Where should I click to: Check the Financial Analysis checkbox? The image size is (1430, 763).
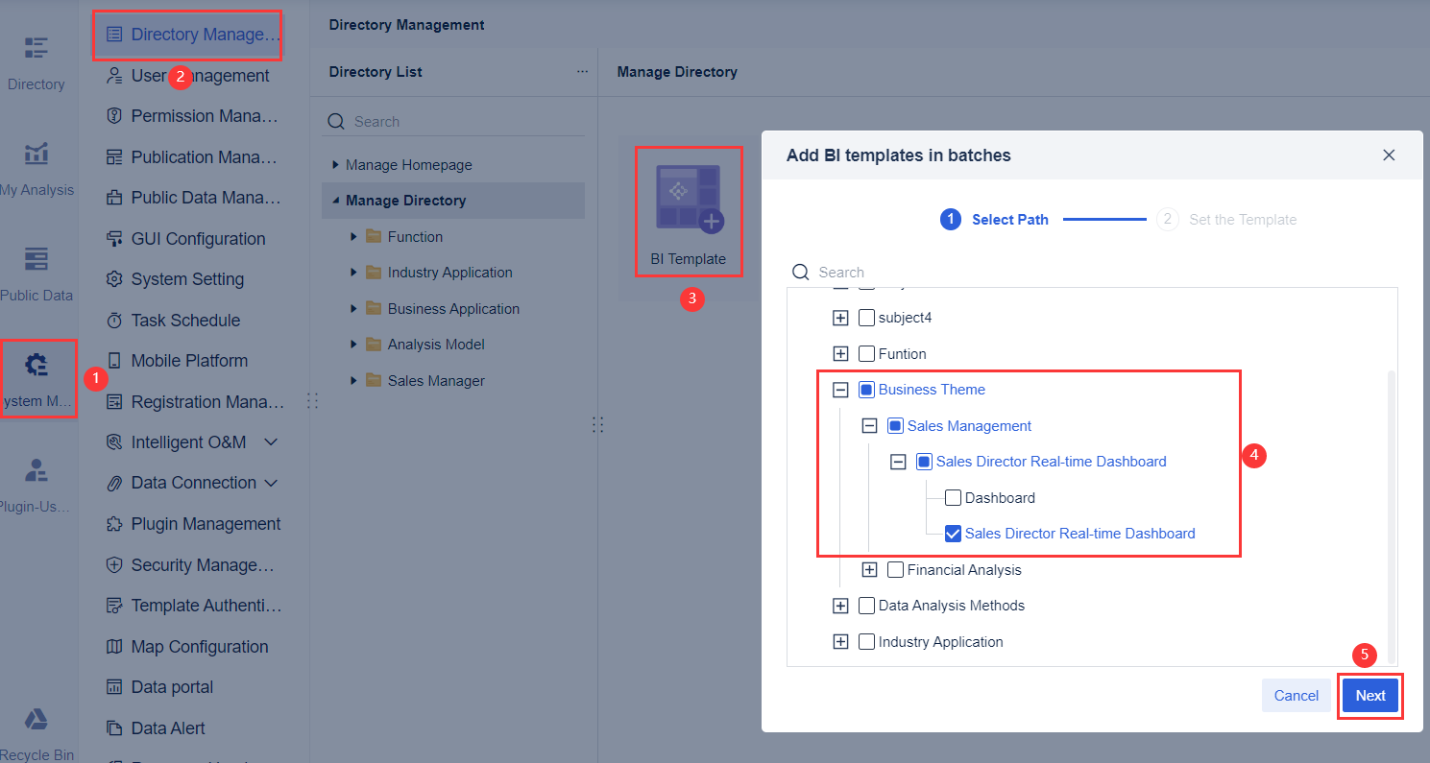[895, 570]
